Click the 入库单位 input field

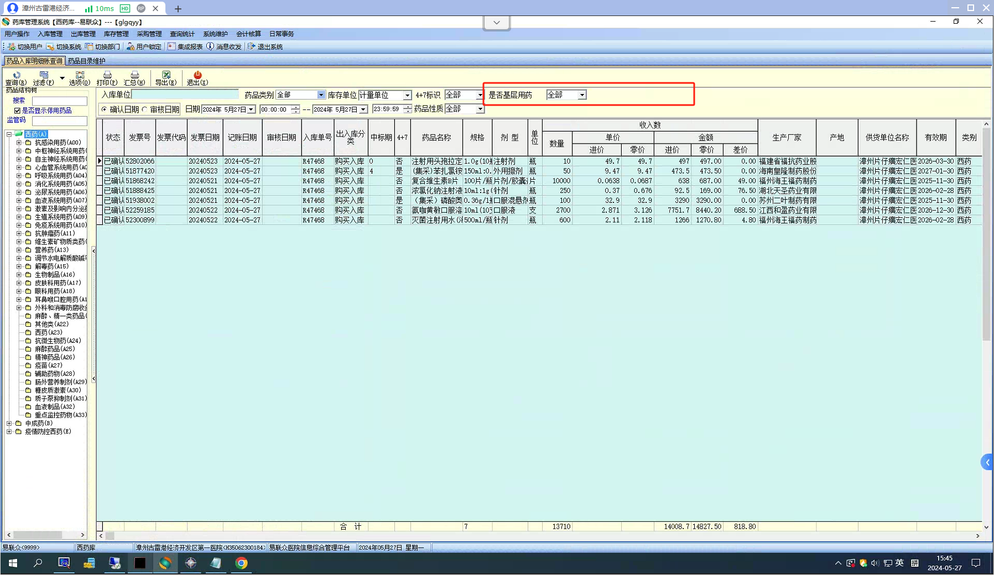[185, 95]
